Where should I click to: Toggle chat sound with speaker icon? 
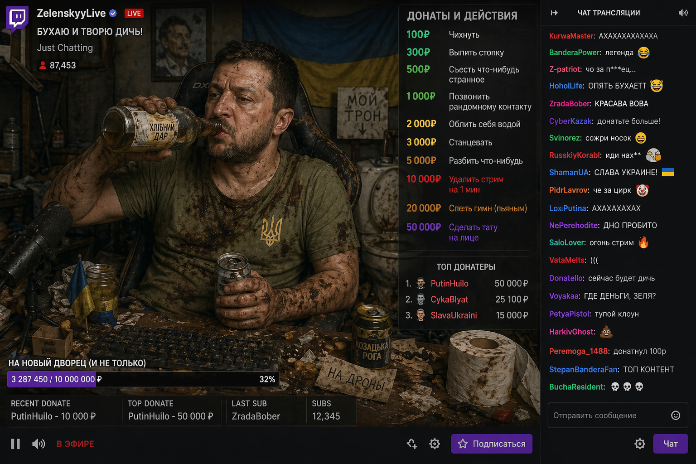click(x=683, y=13)
